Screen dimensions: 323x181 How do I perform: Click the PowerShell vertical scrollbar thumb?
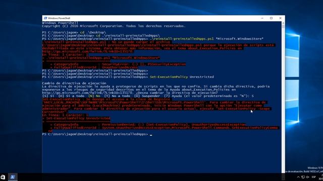283,27
